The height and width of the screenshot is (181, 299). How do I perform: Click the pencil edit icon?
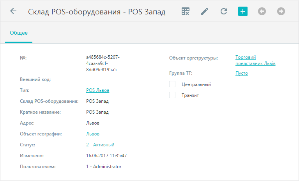(205, 11)
